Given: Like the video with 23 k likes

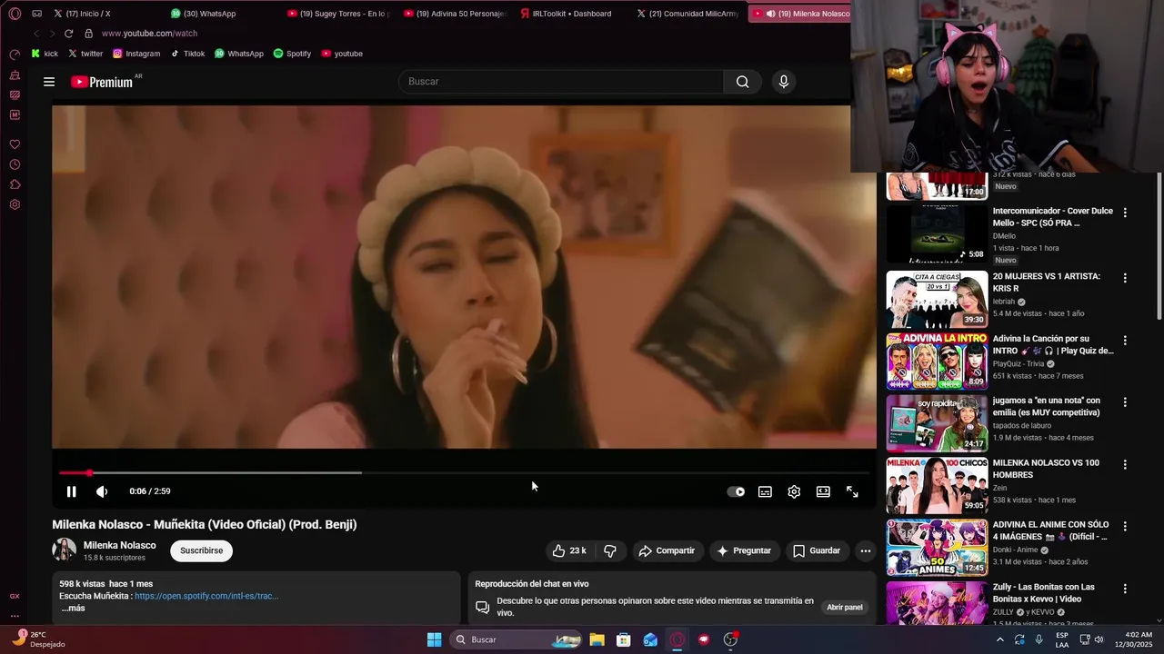Looking at the screenshot, I should pyautogui.click(x=569, y=550).
